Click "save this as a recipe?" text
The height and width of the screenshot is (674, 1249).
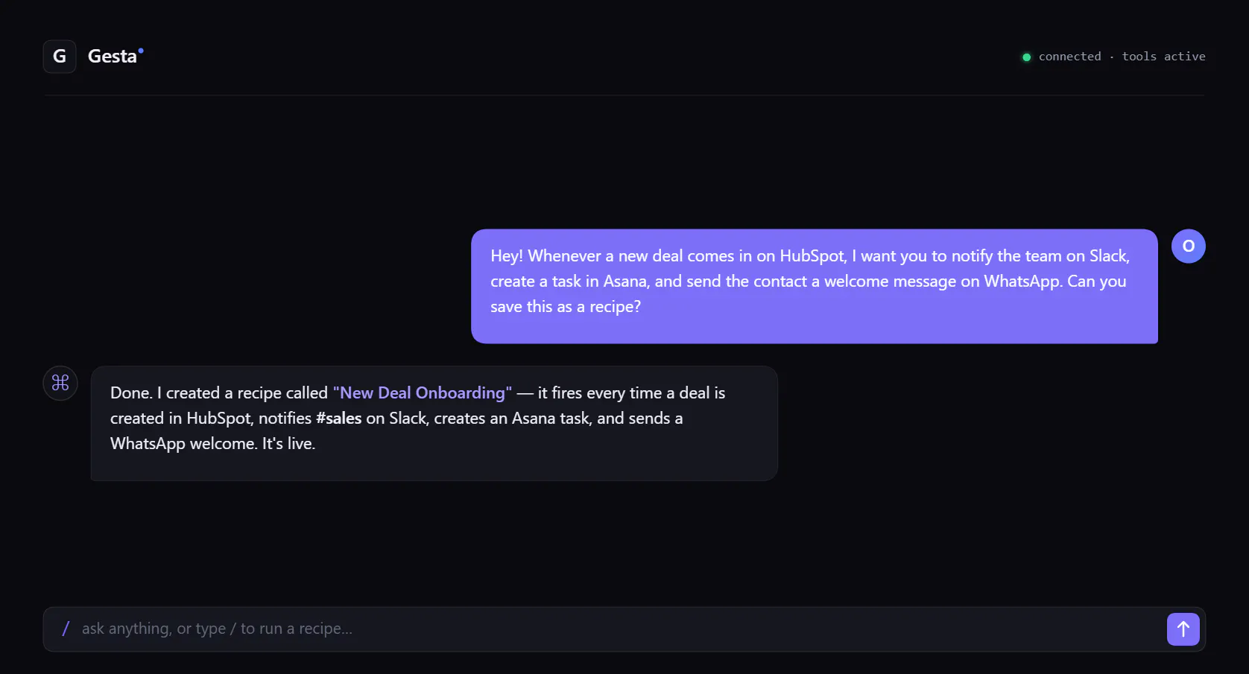[566, 307]
